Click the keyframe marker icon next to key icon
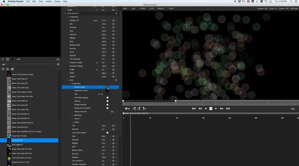 134,109
